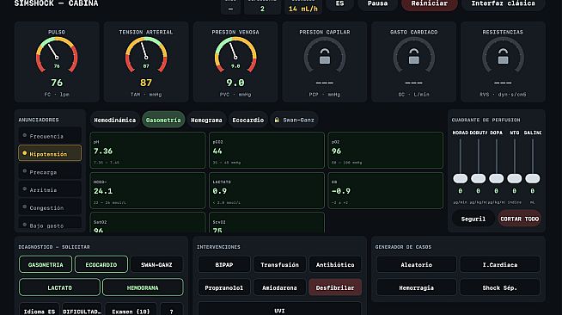Click the Tensión Arterial gauge dial

(x=146, y=55)
